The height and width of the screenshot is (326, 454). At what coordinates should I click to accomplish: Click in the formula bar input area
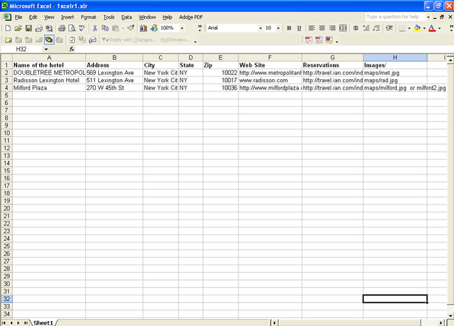pyautogui.click(x=263, y=49)
